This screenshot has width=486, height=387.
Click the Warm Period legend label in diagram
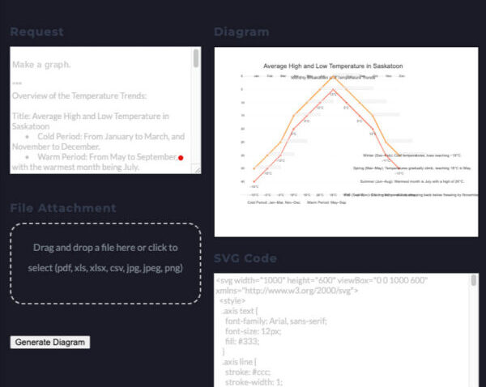pyautogui.click(x=326, y=202)
